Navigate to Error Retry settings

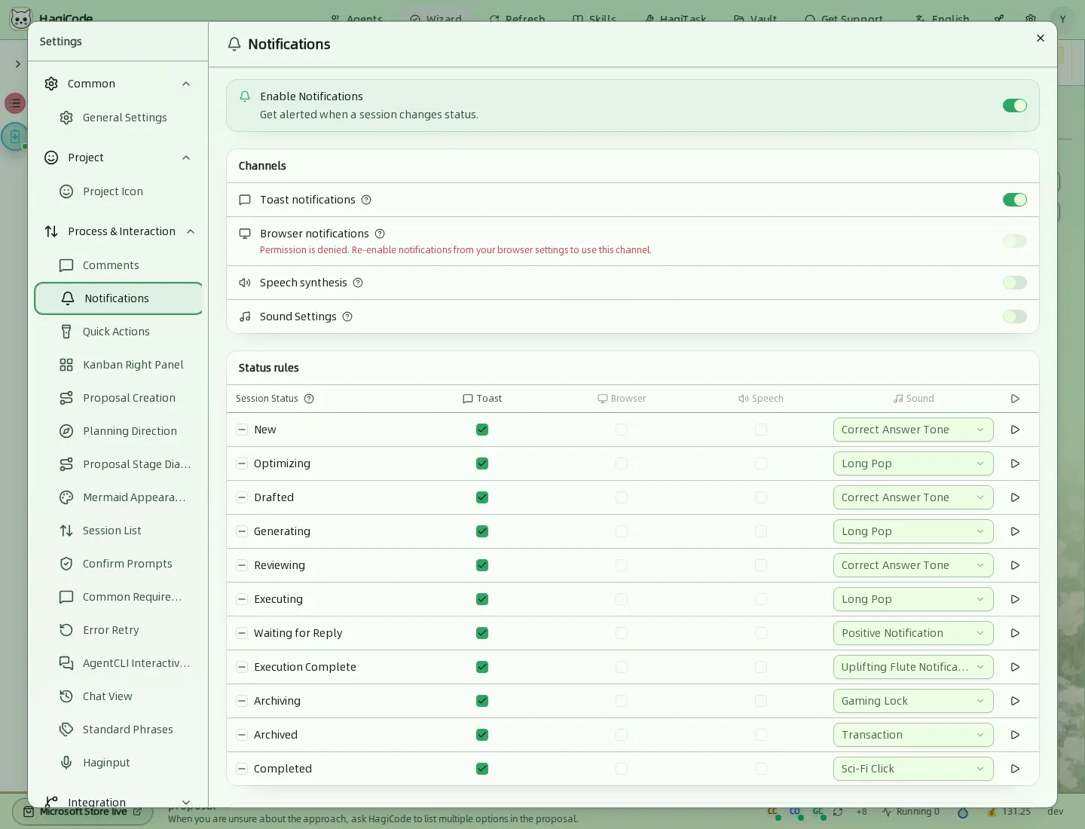click(118, 630)
